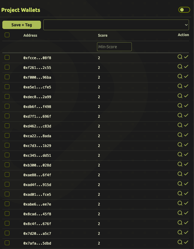
Task: Click the checkmark icon for 0xc345...dd51
Action: 186,155
